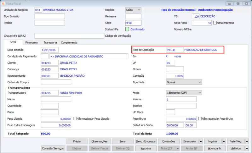The width and height of the screenshot is (252, 153).
Task: Enable Não recalcular Peso Líquido checkbox
Action: [75, 118]
